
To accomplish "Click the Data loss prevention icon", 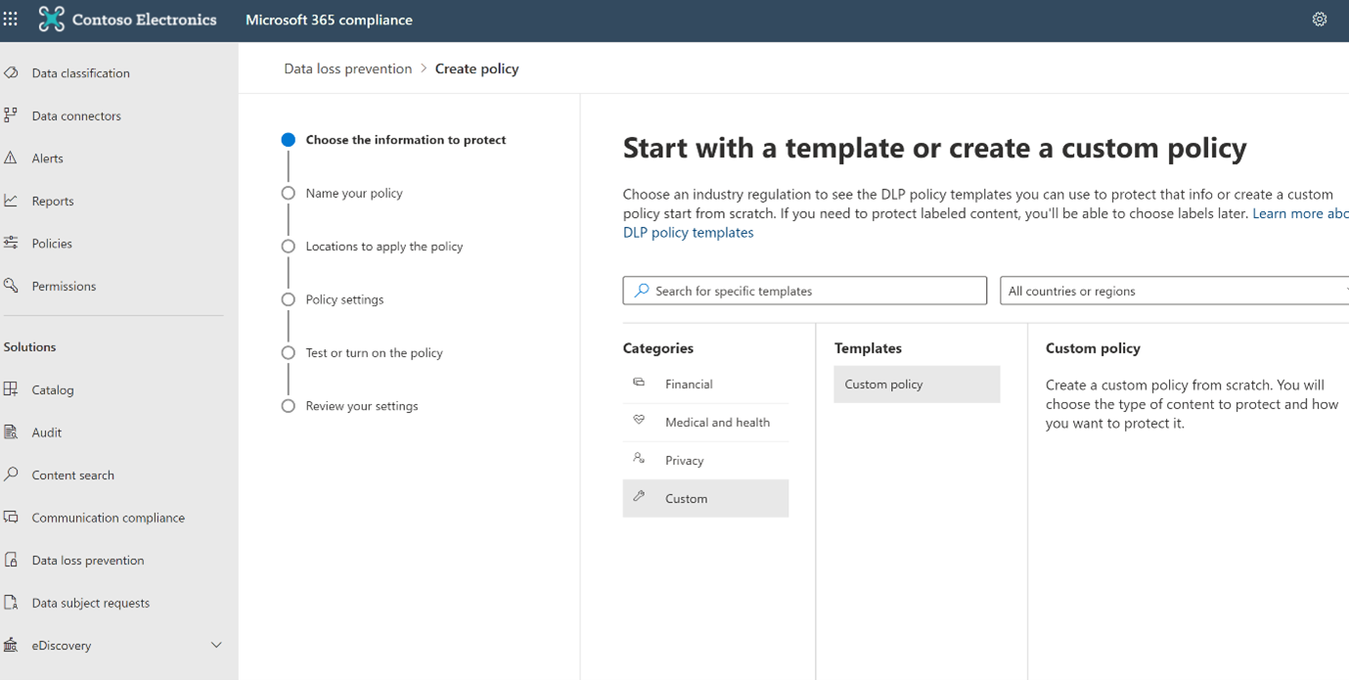I will (x=11, y=560).
